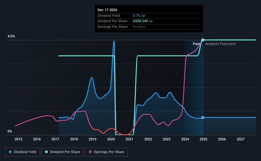Viewport: 261px width, 161px height.
Task: Click the Dividend Per Share data point marker
Action: [x=203, y=40]
